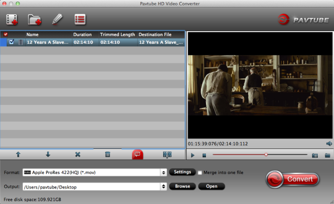Screen dimensions: 334x204
Task: Open the red task list icon
Action: coord(80,19)
